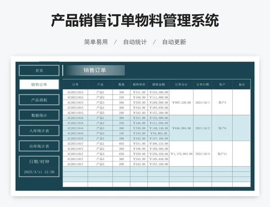Select the 客户1 customer cell
The image size is (270, 207).
click(x=222, y=103)
